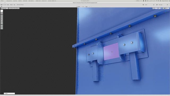Select the Transform tool
Image resolution: width=170 pixels, height=96 pixels.
2,23
